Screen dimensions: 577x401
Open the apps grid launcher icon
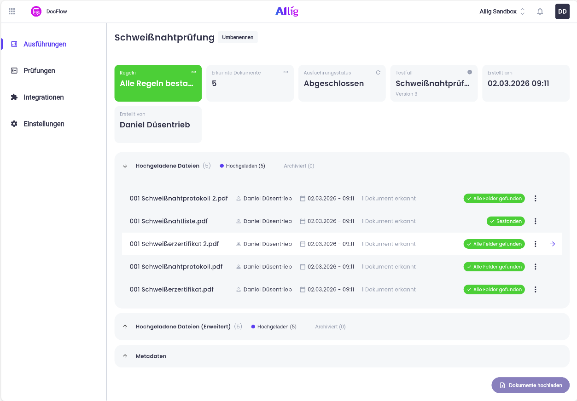tap(12, 11)
